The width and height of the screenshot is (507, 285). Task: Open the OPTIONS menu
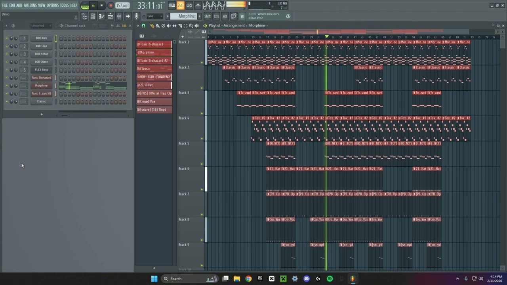tap(53, 6)
